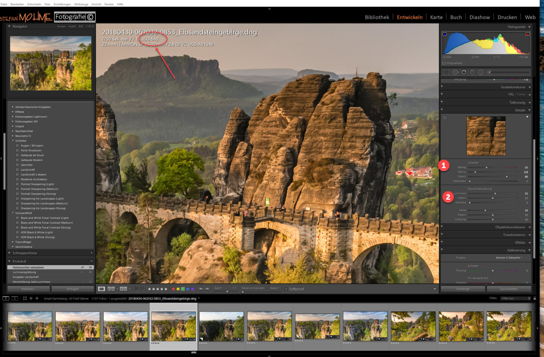Apply the green color label
544x357 pixels.
(183, 289)
